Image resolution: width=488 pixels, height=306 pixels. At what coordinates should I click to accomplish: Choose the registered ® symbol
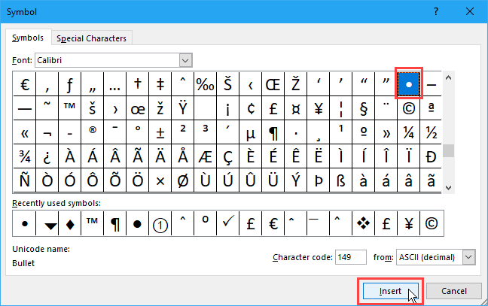point(93,132)
